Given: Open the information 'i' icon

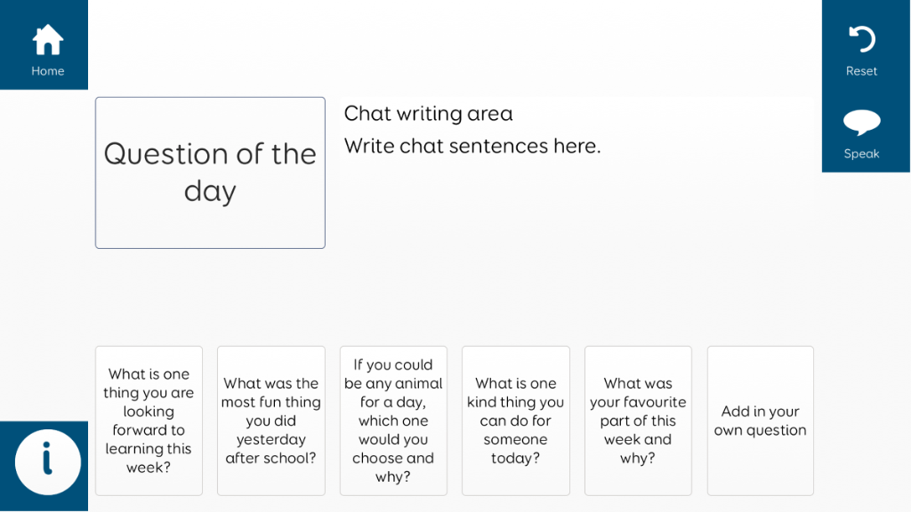Looking at the screenshot, I should point(47,462).
